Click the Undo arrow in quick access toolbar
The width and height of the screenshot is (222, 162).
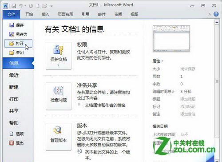click(21, 6)
